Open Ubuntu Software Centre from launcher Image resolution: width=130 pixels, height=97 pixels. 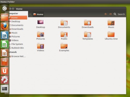[4, 62]
